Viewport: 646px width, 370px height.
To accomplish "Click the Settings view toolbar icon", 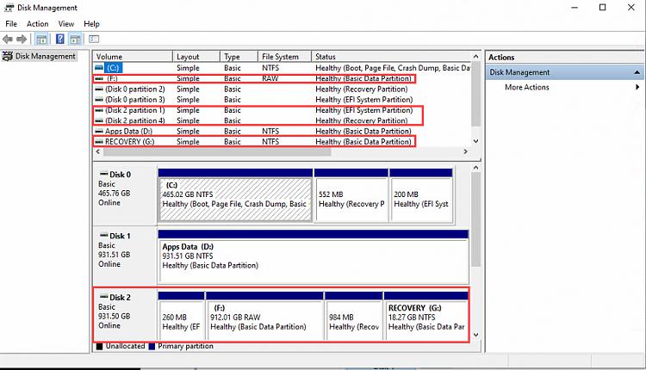I will tap(94, 39).
